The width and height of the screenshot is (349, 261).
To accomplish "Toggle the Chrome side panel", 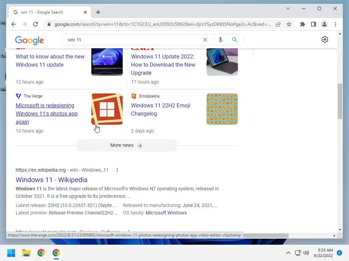I will point(314,24).
